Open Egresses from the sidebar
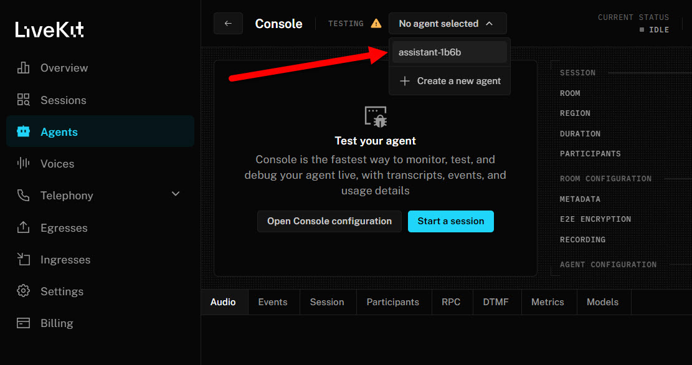The width and height of the screenshot is (692, 365). click(x=100, y=227)
